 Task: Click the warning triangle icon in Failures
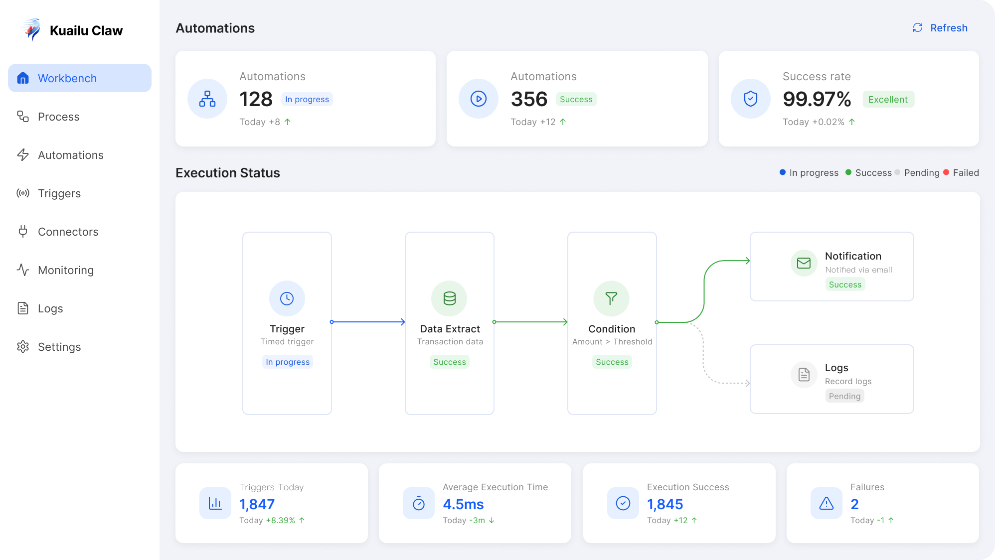point(827,503)
